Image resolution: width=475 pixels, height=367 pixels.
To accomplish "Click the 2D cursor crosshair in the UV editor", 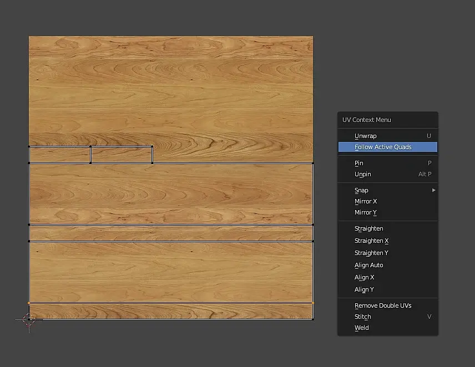I will pyautogui.click(x=29, y=319).
